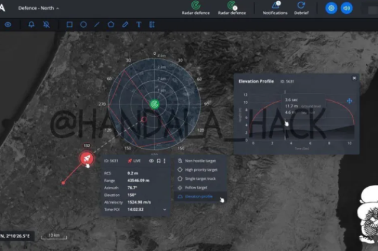The width and height of the screenshot is (378, 251).
Task: Click the 10 km map scale bar
Action: tap(54, 236)
